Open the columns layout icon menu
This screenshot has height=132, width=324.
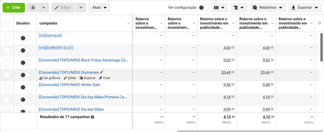[x=219, y=8]
